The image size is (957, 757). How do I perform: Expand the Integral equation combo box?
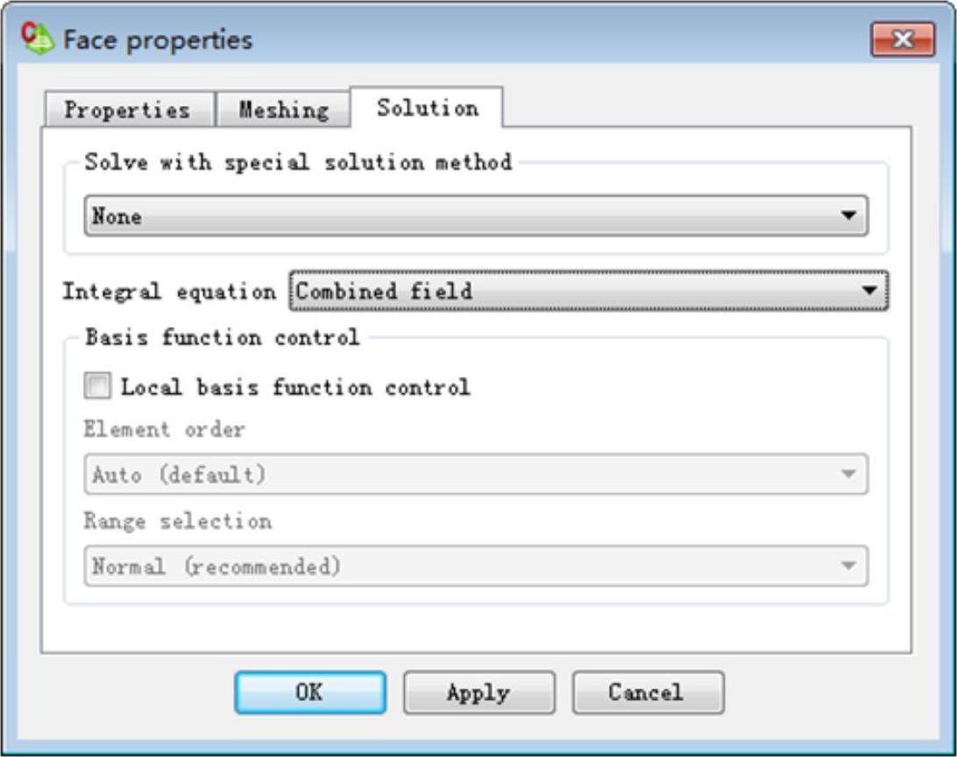(x=588, y=291)
